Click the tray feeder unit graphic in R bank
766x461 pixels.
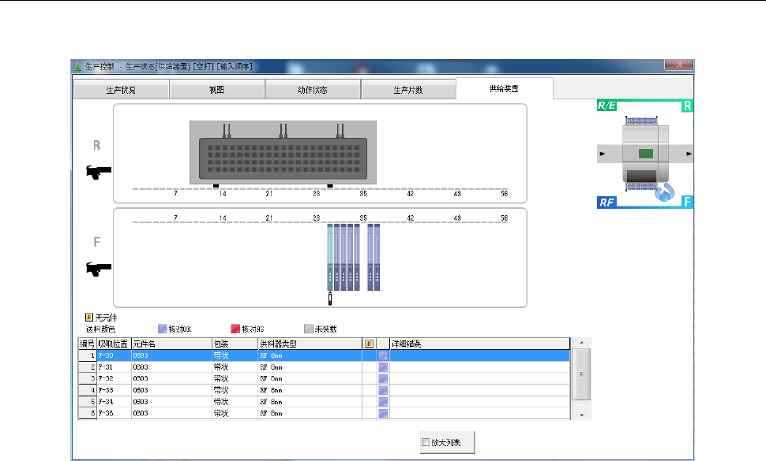click(x=283, y=153)
